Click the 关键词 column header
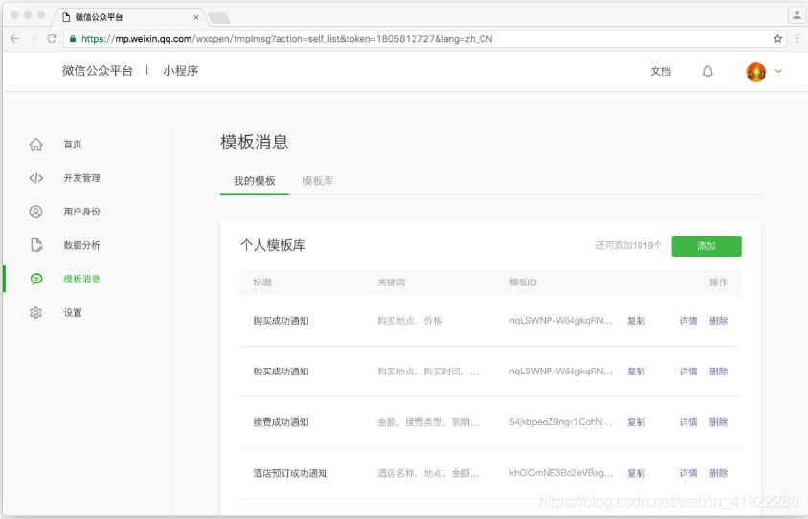The width and height of the screenshot is (808, 519). pyautogui.click(x=392, y=282)
